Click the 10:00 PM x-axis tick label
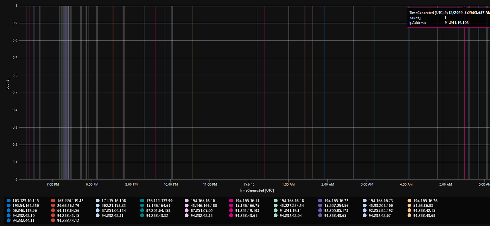Screen dimensions: 490x226 171,185
